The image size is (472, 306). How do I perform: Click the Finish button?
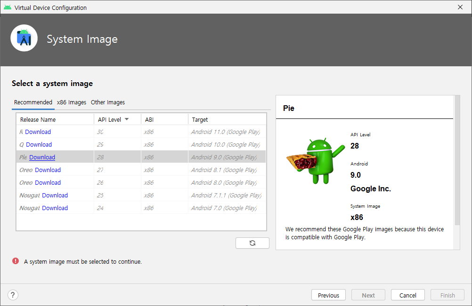click(448, 295)
